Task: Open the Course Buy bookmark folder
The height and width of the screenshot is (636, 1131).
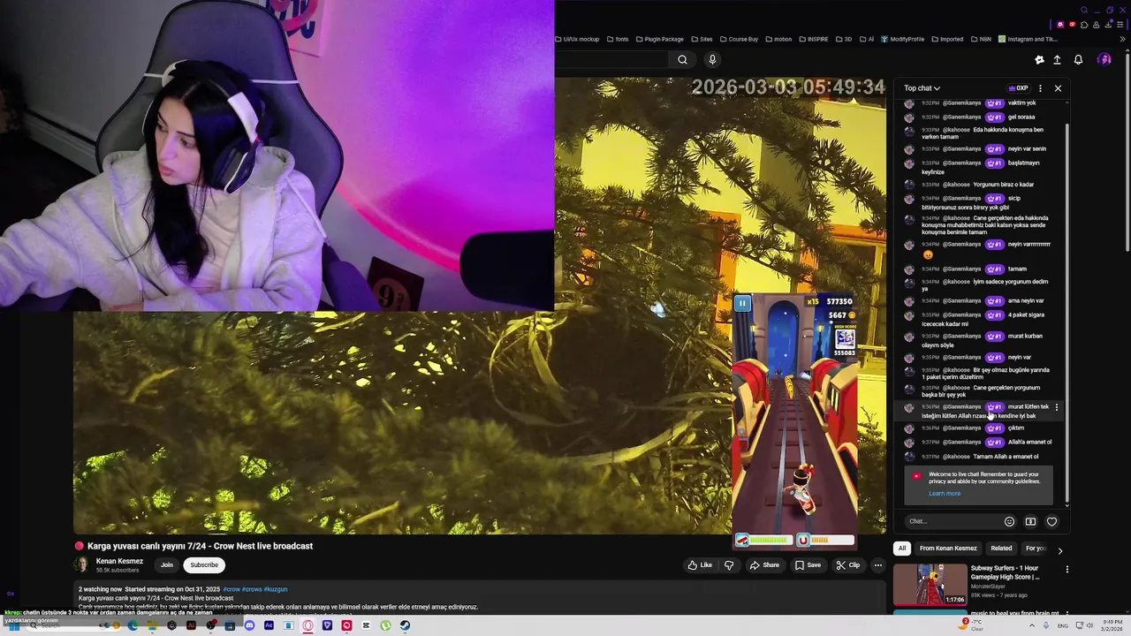Action: click(x=739, y=39)
